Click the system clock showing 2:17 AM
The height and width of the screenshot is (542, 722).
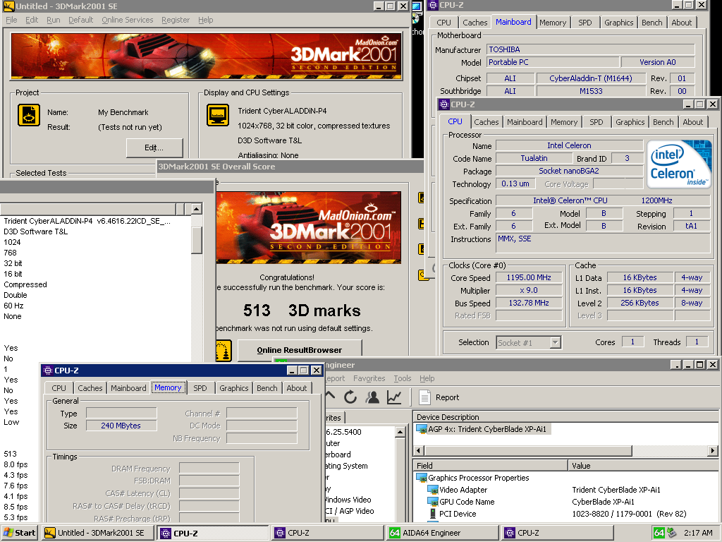[x=698, y=533]
